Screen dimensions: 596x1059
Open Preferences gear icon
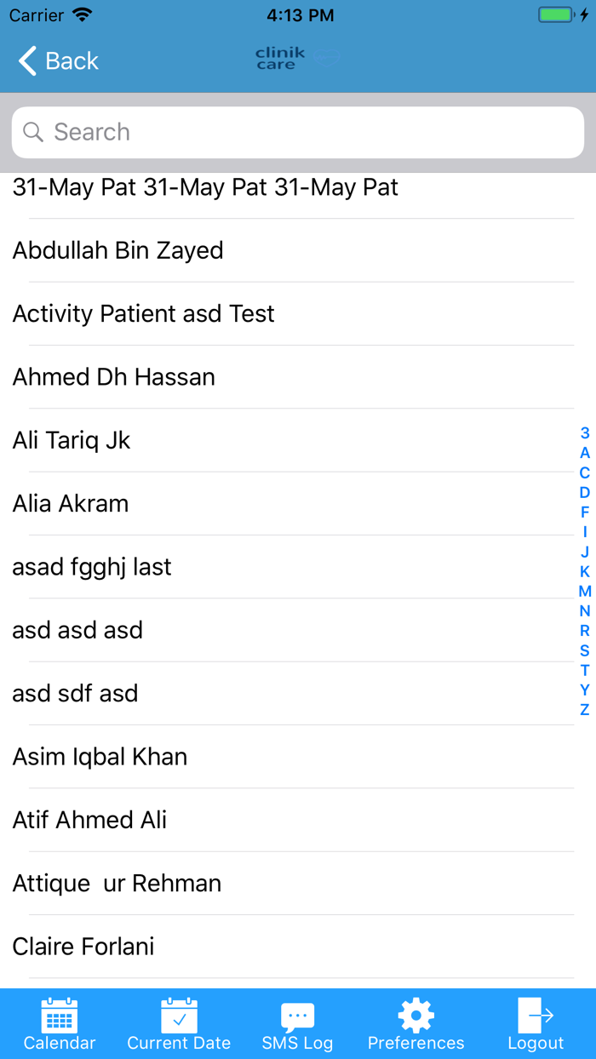[x=415, y=1016]
